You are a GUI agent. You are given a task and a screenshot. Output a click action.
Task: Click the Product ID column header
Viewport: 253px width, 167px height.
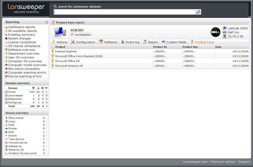pos(160,47)
